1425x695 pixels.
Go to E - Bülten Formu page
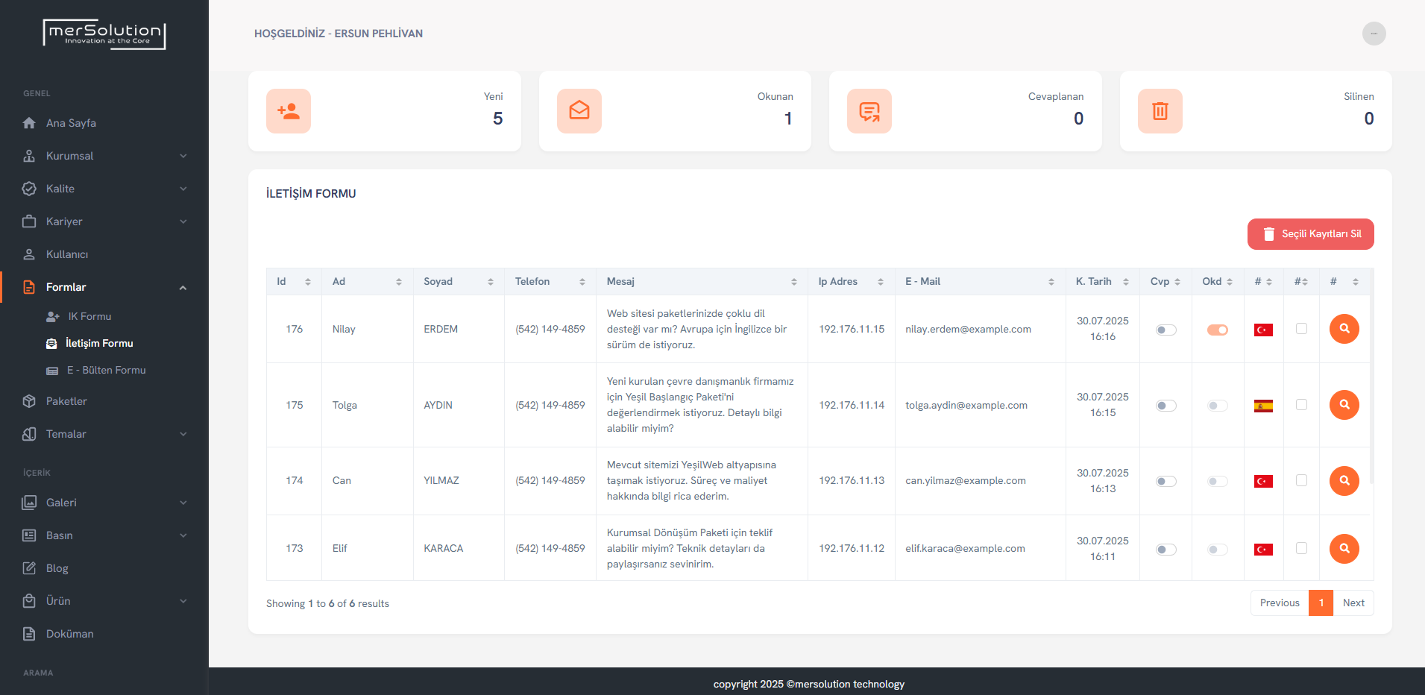point(106,370)
